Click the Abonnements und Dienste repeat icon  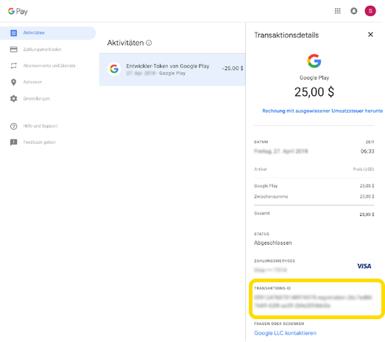(14, 66)
